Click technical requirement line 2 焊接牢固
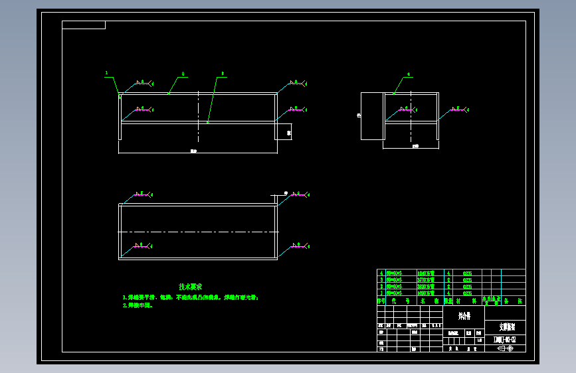The height and width of the screenshot is (373, 576). [138, 305]
